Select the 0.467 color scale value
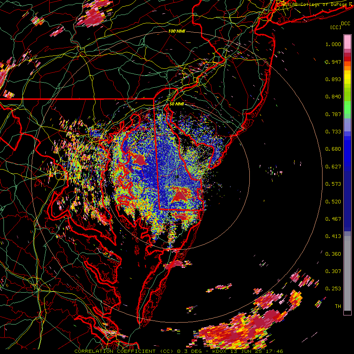 coord(333,219)
